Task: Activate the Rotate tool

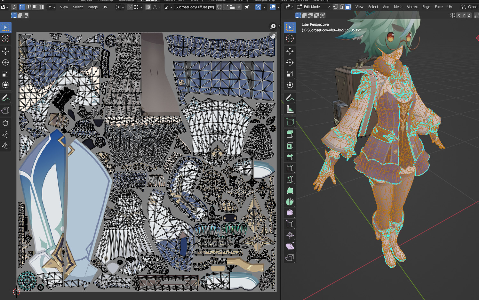Action: click(290, 63)
